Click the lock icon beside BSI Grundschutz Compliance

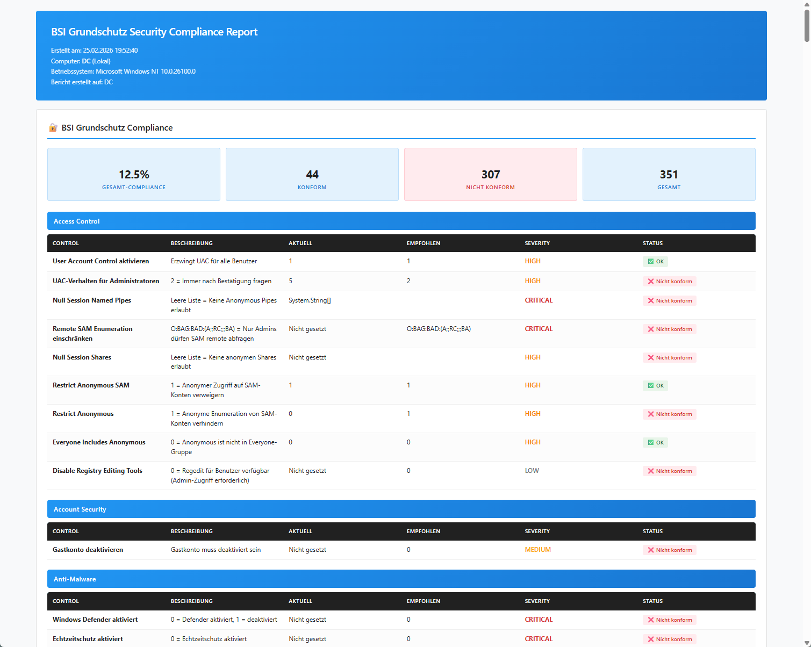pyautogui.click(x=53, y=128)
